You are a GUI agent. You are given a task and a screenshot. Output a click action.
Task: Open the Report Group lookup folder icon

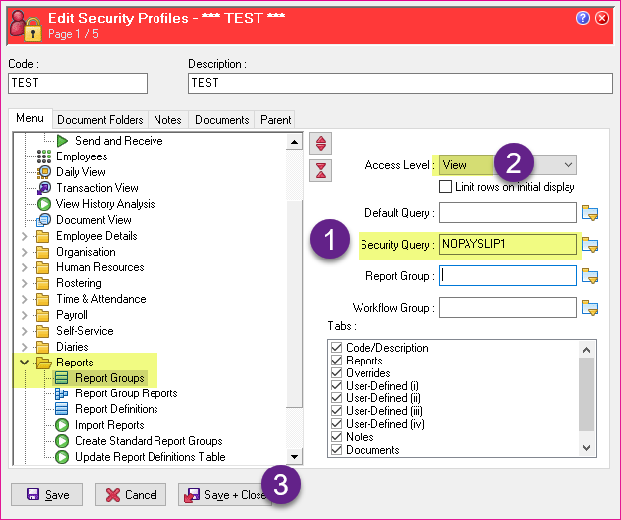coord(591,275)
